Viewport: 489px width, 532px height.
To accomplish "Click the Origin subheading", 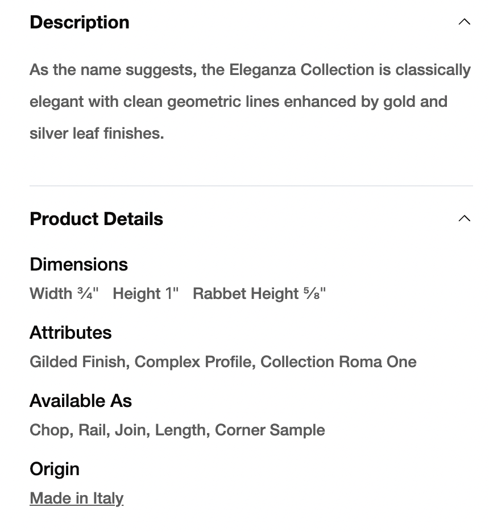I will pyautogui.click(x=55, y=469).
